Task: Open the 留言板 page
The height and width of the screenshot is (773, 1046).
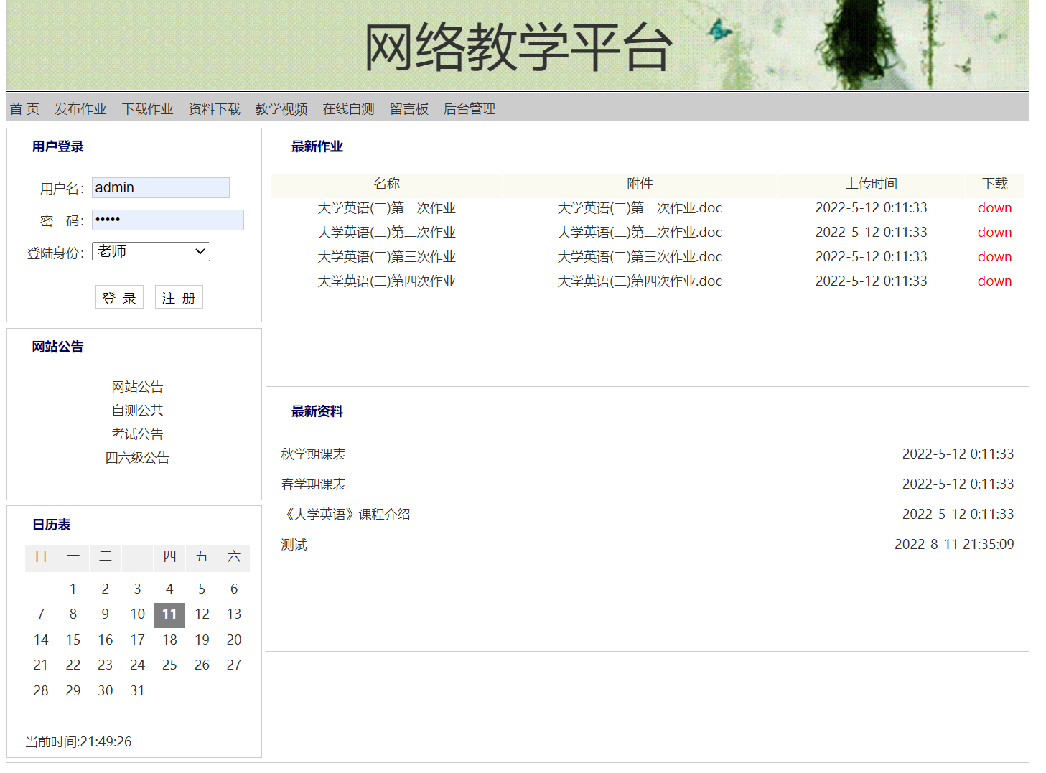Action: (x=409, y=108)
